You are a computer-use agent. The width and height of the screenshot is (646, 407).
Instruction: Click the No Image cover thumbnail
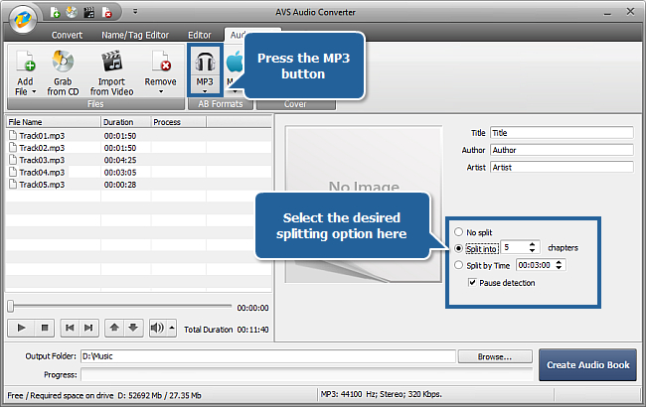coord(364,204)
